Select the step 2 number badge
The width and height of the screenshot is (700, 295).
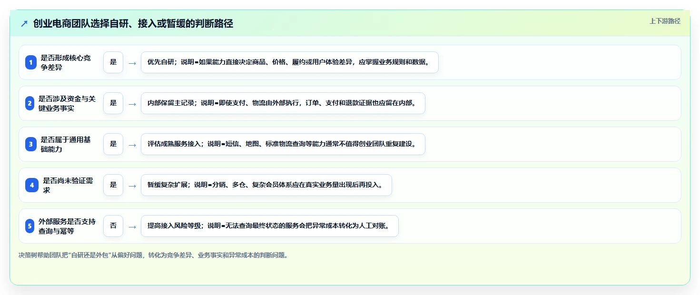pos(30,103)
